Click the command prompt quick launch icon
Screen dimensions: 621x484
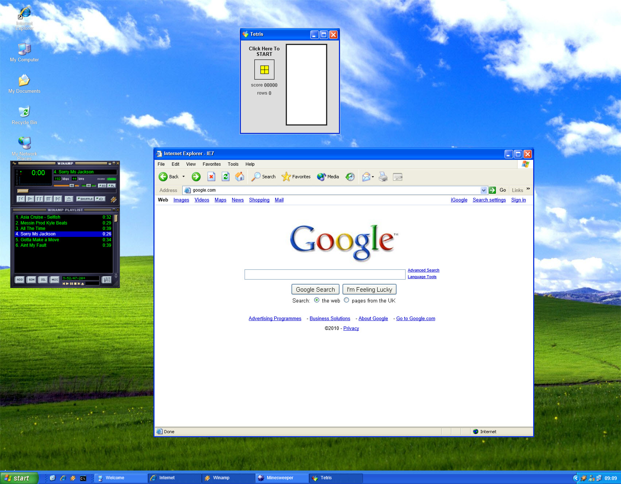83,478
